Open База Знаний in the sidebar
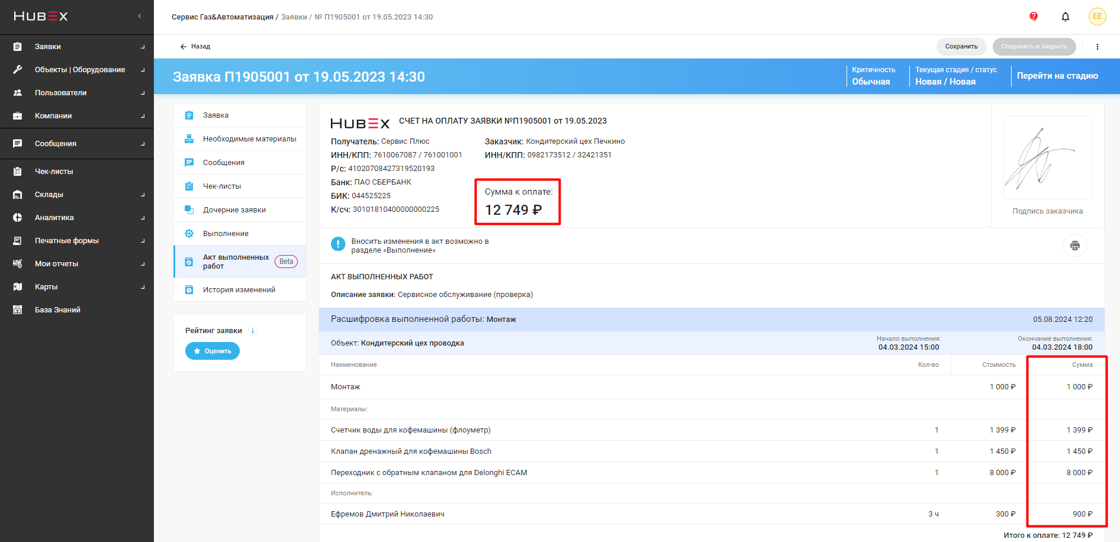This screenshot has height=542, width=1120. pyautogui.click(x=57, y=310)
